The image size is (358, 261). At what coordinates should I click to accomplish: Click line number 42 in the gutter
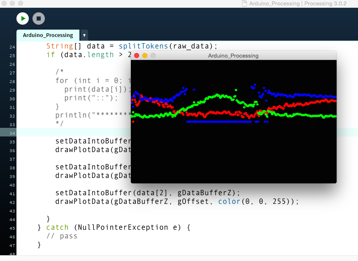tap(12, 202)
